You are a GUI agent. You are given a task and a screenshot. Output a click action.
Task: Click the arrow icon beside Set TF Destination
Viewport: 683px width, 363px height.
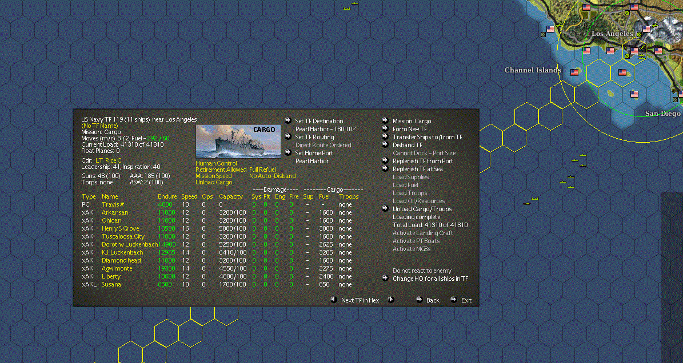click(x=288, y=120)
